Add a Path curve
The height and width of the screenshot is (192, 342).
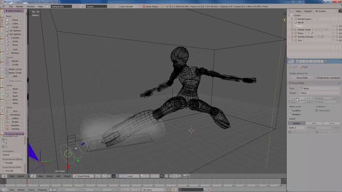point(15,76)
